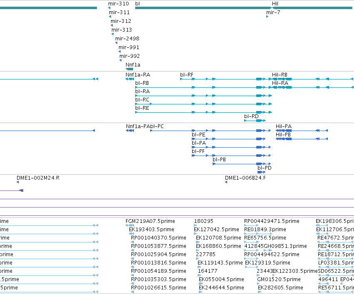The height and width of the screenshot is (294, 354).
Task: Select transcript bl-RA label
Action: (x=142, y=91)
